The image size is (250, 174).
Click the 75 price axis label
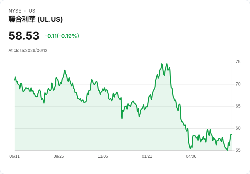pyautogui.click(x=238, y=62)
